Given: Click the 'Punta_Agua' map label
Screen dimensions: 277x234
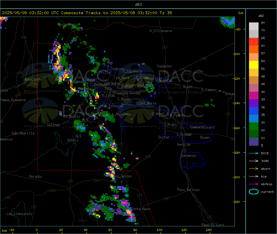Looking at the screenshot, I should [x=140, y=209].
